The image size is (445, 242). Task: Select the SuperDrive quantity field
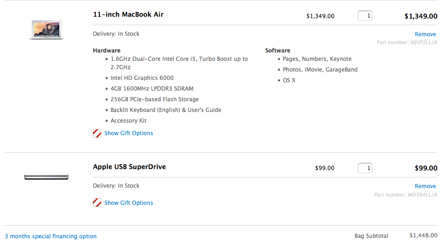(x=365, y=168)
